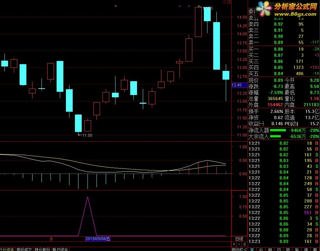Select the 价 tab under the trade list

[261, 249]
